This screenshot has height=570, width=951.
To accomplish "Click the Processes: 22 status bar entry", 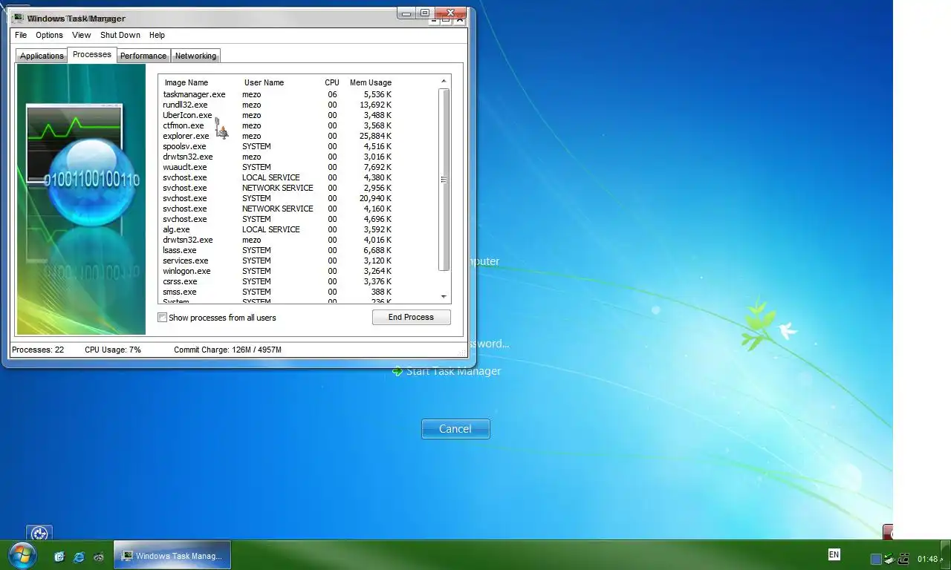I will coord(38,350).
